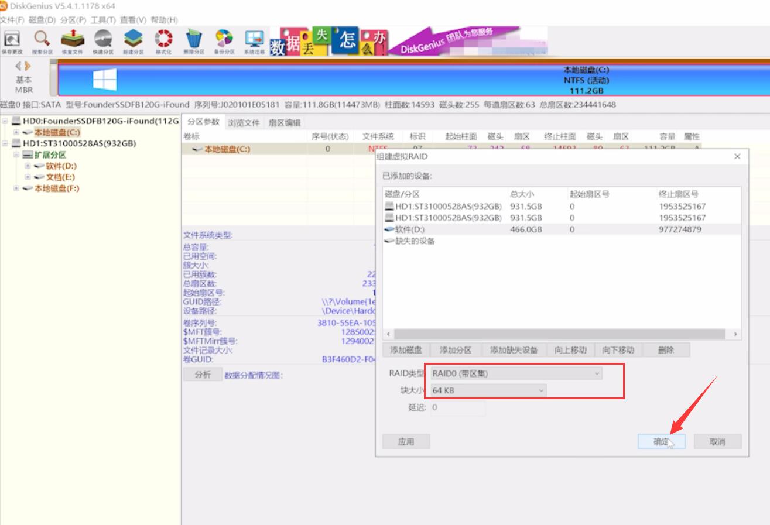The width and height of the screenshot is (770, 525).
Task: Click the HD0 disk icon in the tree
Action: coord(16,121)
